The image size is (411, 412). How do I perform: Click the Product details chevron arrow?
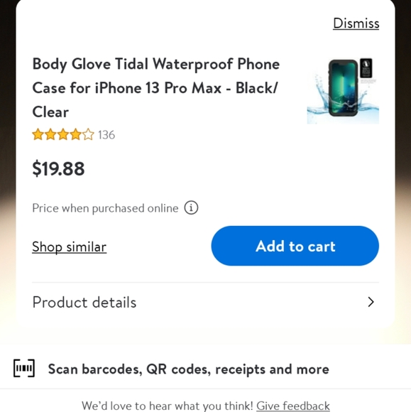(x=371, y=302)
